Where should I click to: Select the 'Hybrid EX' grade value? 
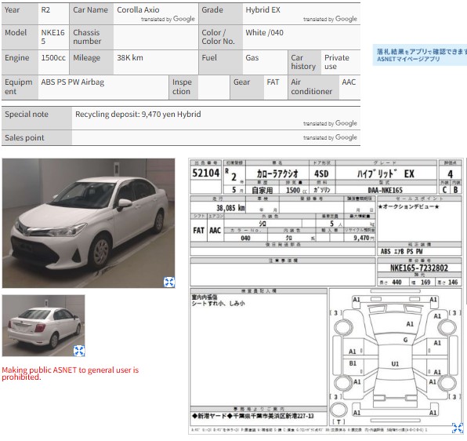coord(262,10)
